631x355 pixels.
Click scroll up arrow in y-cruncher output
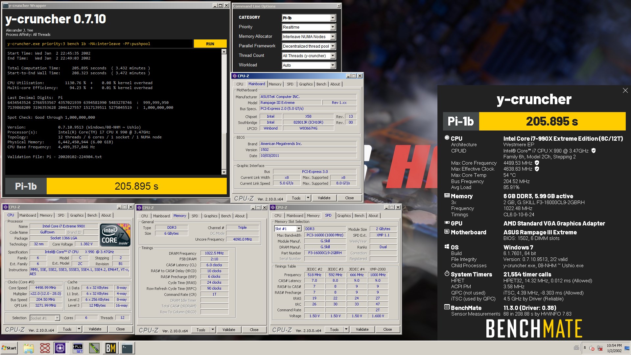[x=224, y=52]
